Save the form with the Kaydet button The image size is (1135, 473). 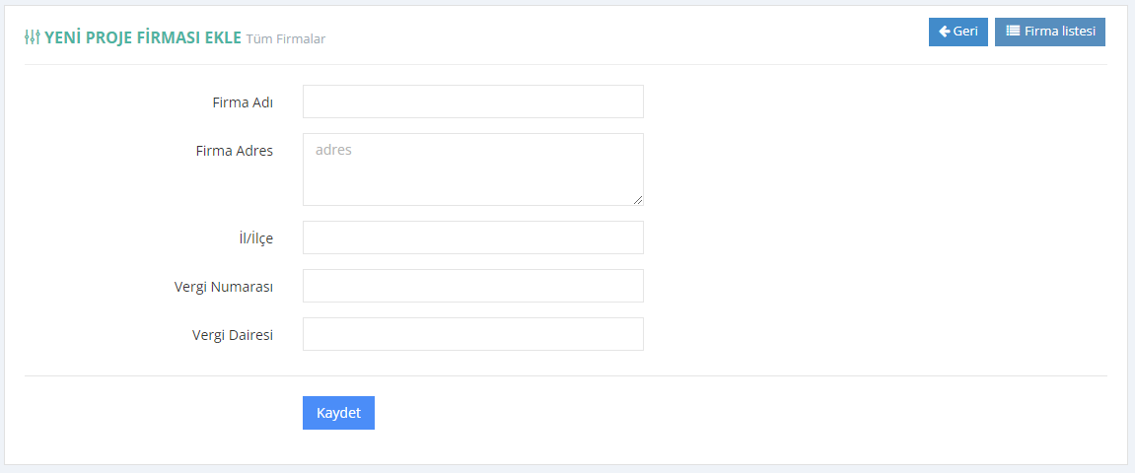click(338, 413)
